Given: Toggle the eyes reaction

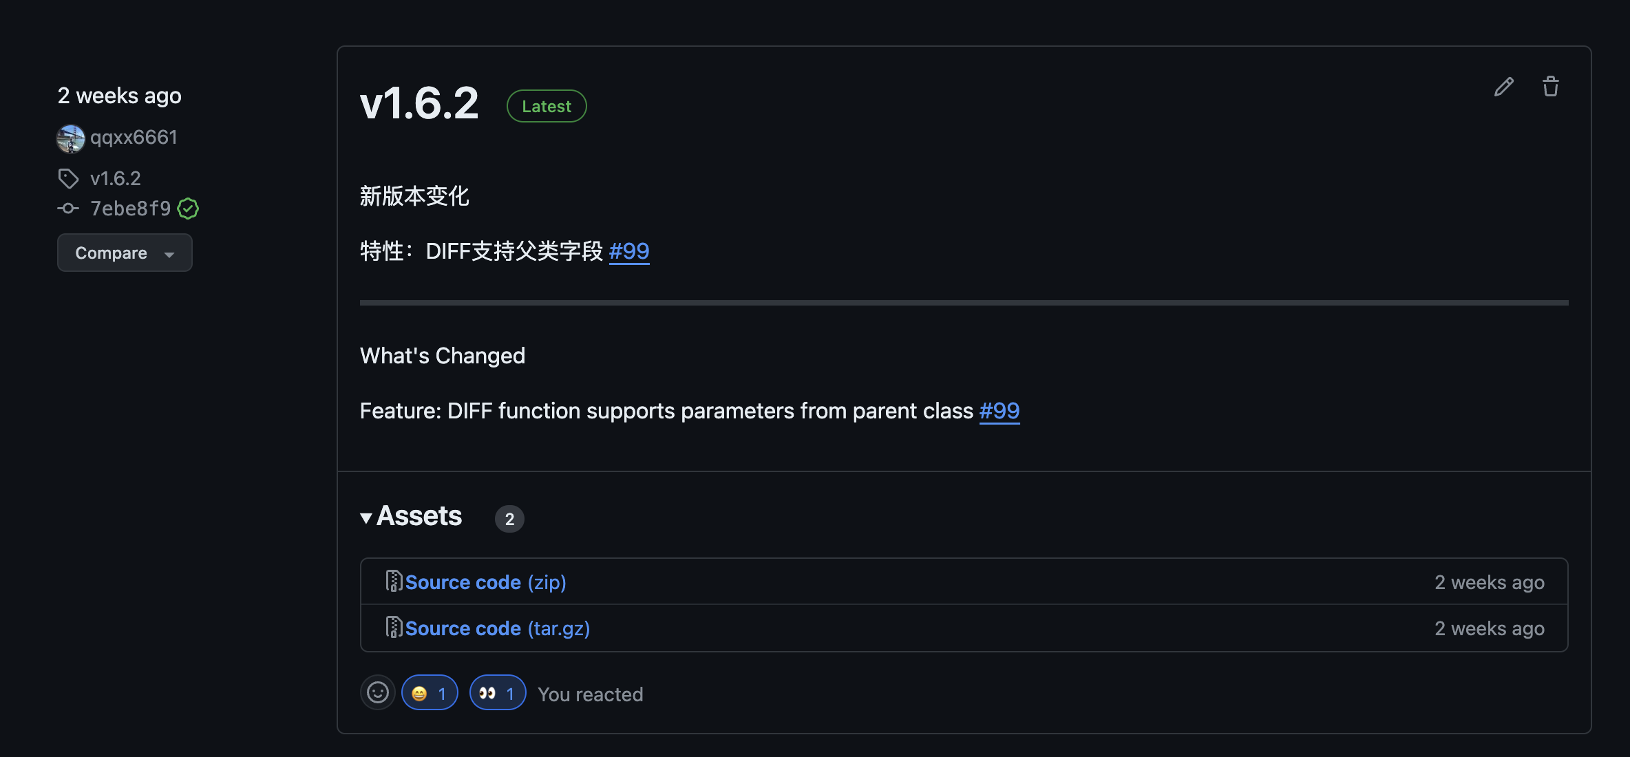Looking at the screenshot, I should point(498,693).
